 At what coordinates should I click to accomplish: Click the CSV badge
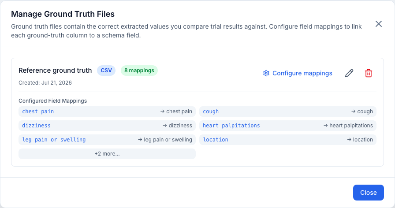106,71
